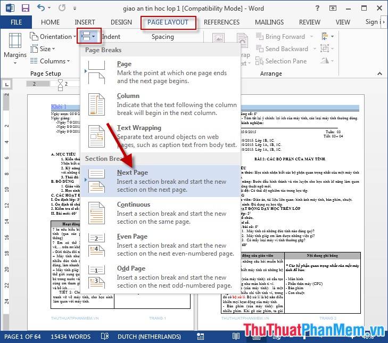Switch to the DESIGN tab
388x343 pixels.
click(121, 22)
